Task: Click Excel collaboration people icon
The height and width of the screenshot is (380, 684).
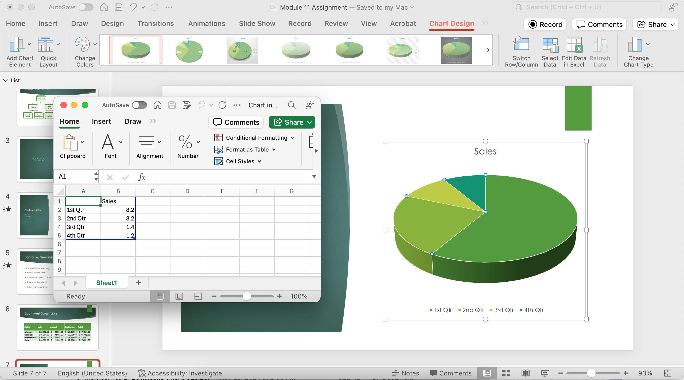Action: click(x=310, y=105)
